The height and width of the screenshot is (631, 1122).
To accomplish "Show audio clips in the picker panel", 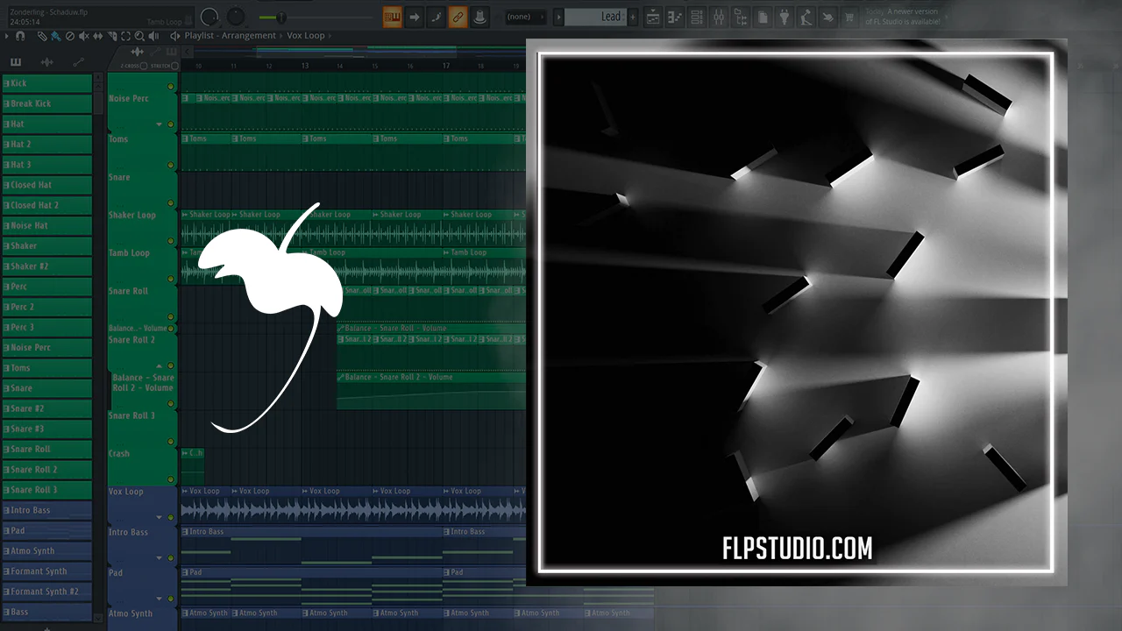I will point(47,62).
